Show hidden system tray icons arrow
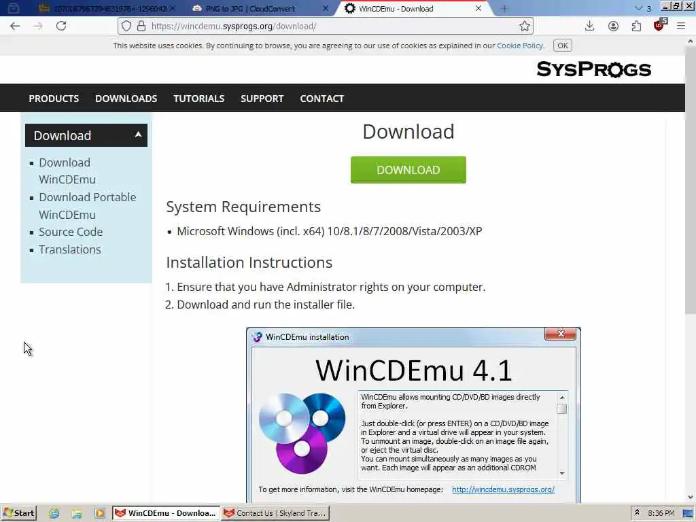This screenshot has height=522, width=696. 636,512
